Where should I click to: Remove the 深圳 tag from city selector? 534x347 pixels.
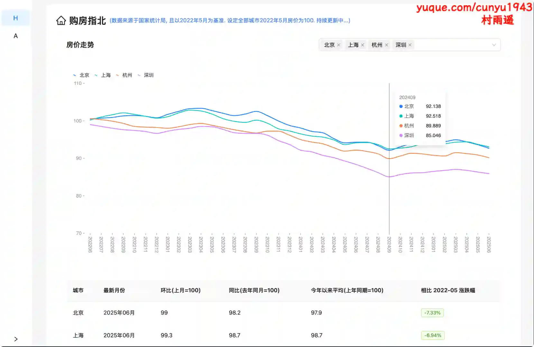[x=410, y=45]
